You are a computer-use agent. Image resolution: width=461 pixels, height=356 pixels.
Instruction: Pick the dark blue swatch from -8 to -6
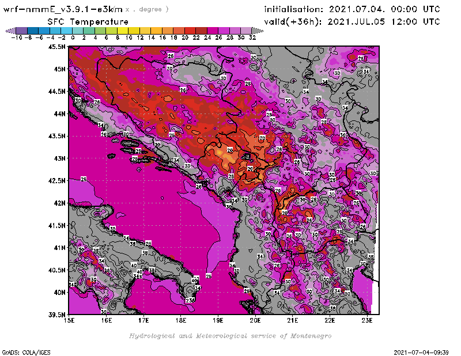[33, 31]
